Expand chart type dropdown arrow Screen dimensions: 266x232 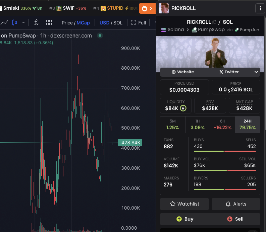[23, 22]
